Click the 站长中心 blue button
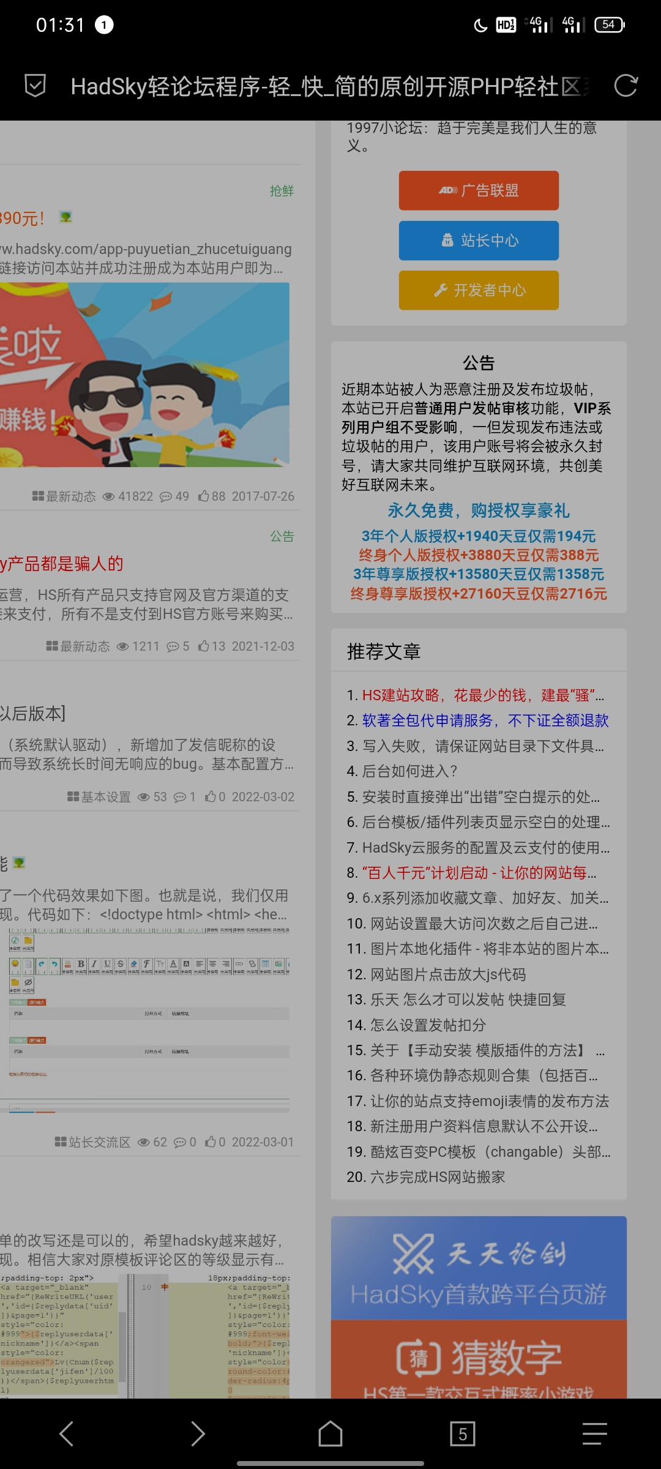Viewport: 661px width, 1469px height. tap(479, 241)
